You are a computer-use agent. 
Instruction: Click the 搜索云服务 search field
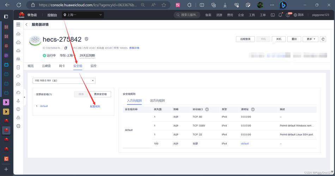coord(187,15)
